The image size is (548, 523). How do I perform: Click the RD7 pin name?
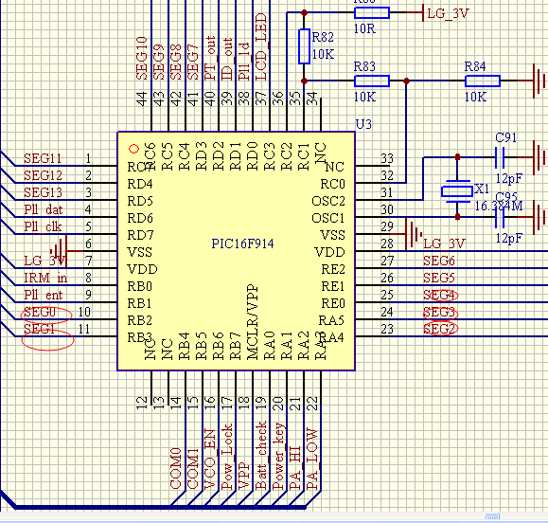(140, 235)
